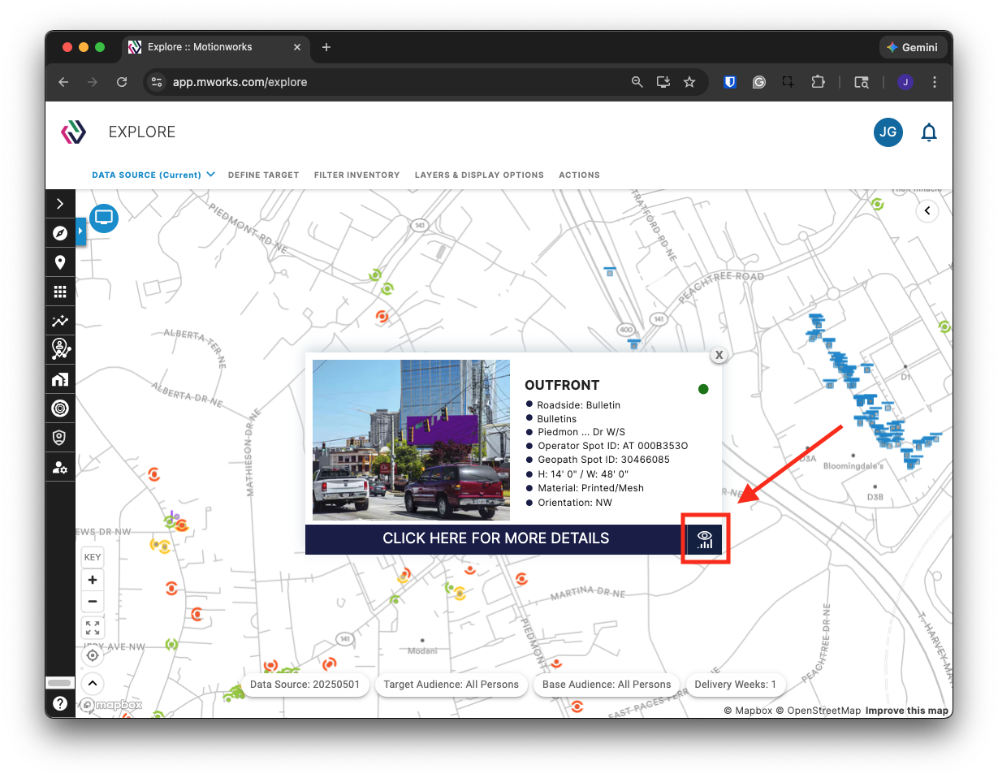Click the Data Source: 20250501 chip
Viewport: 998px width, 778px height.
pos(305,685)
